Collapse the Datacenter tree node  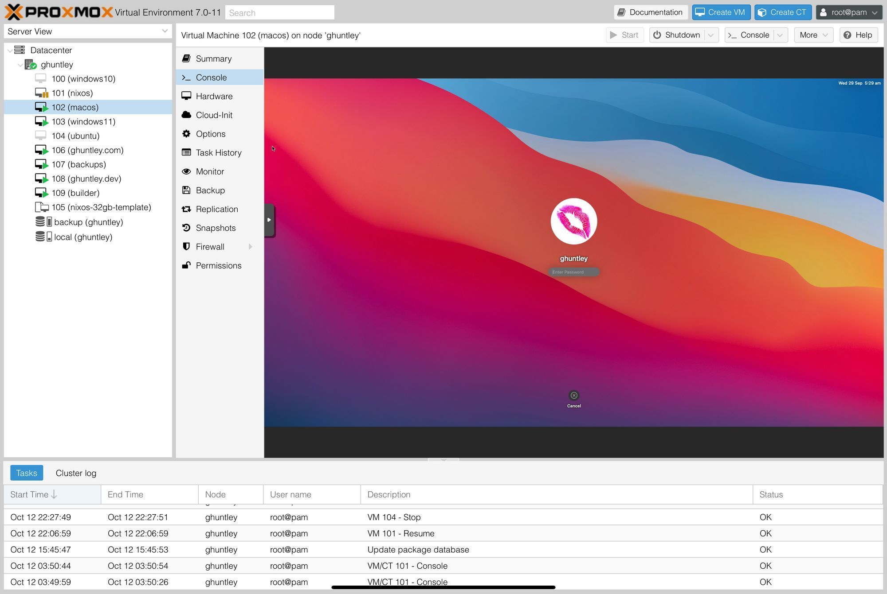tap(10, 50)
